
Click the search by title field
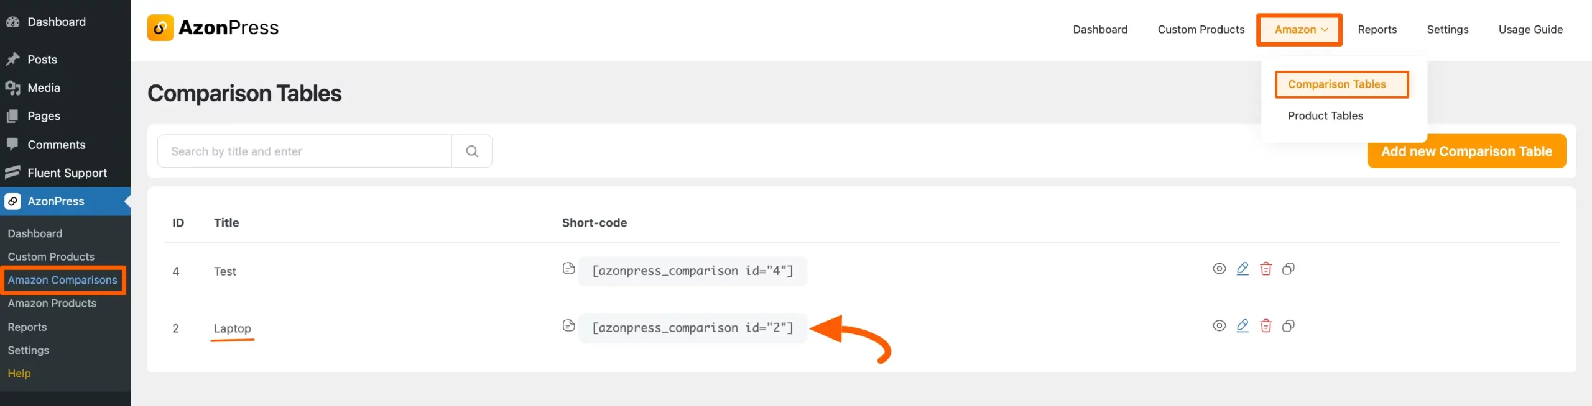(305, 151)
